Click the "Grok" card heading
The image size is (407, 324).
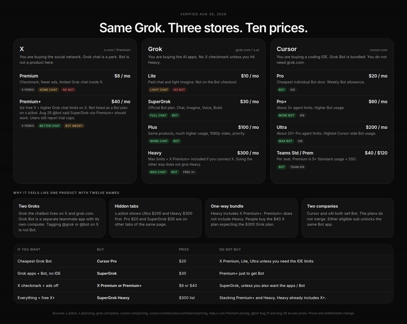tap(155, 49)
